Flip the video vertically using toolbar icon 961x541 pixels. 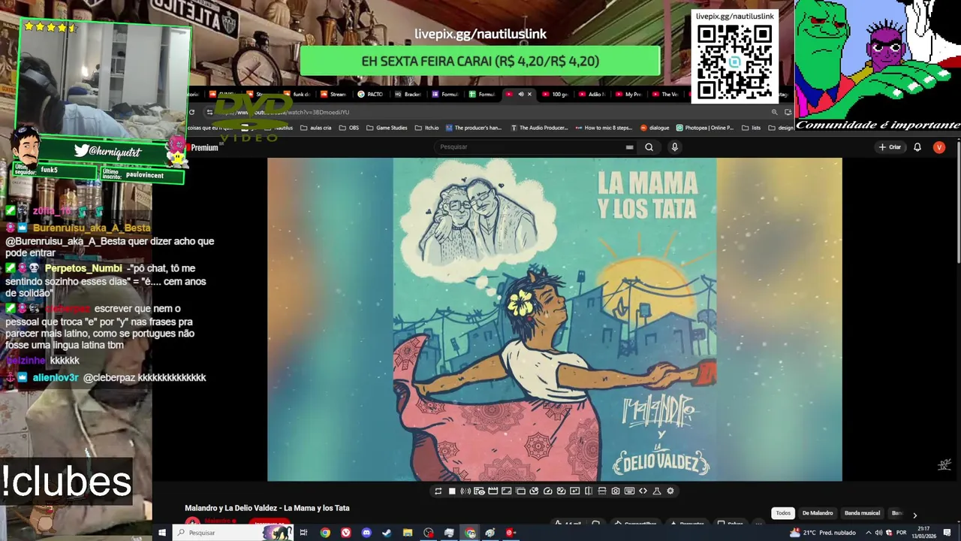pyautogui.click(x=601, y=491)
